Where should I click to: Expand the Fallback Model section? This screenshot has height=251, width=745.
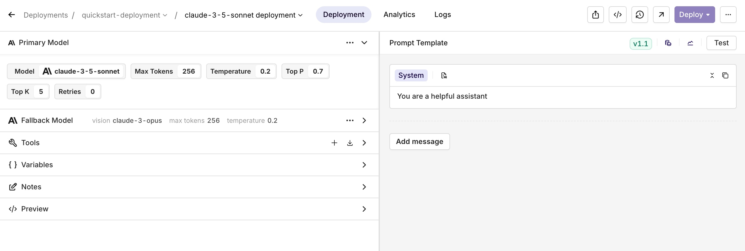[x=364, y=120]
